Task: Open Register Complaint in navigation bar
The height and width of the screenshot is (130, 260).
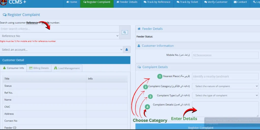Action: (x=97, y=2)
